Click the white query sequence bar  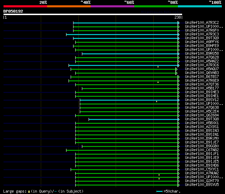93,14
